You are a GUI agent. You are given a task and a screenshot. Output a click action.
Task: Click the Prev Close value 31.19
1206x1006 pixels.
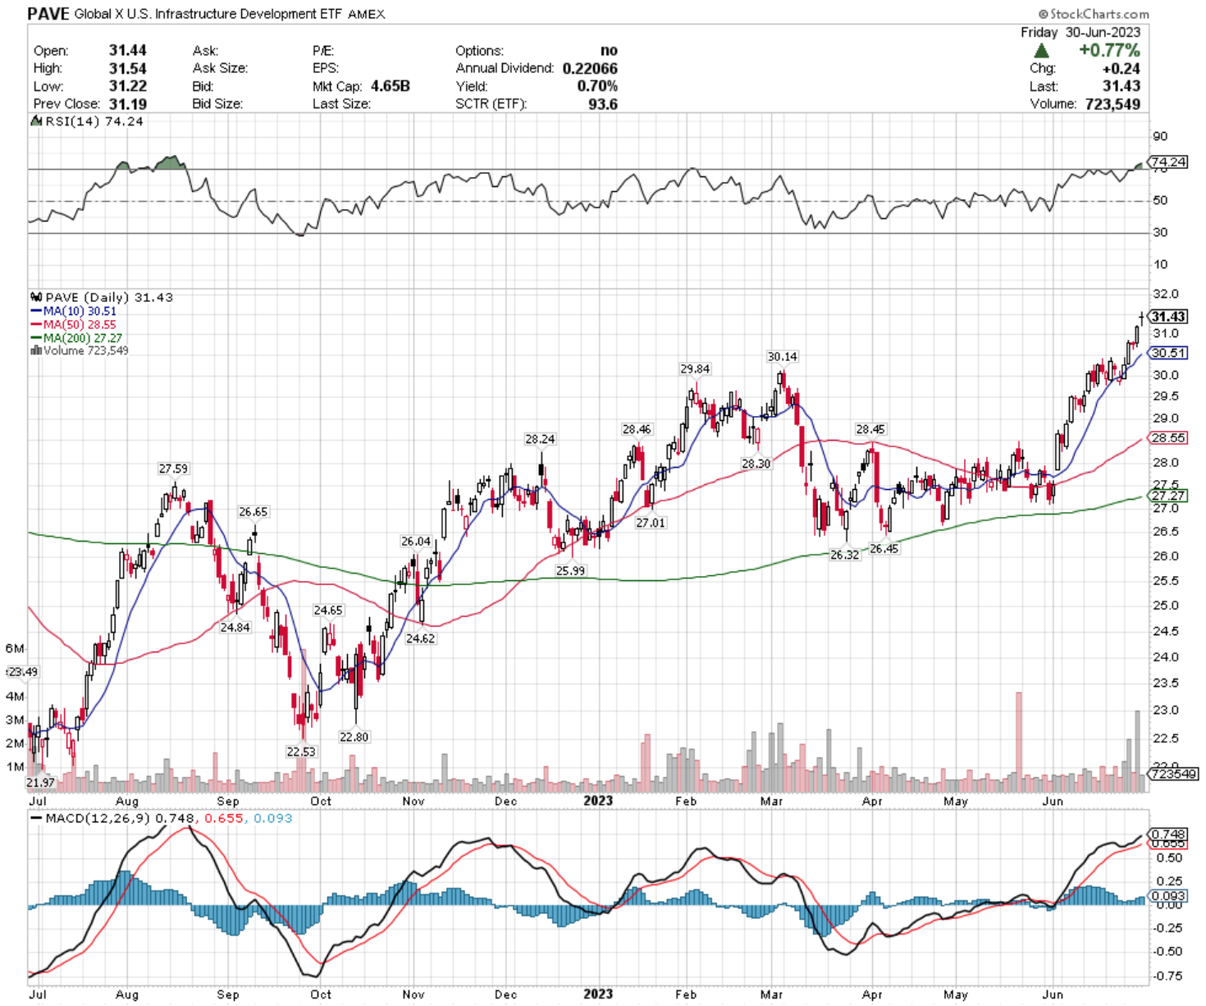pyautogui.click(x=128, y=103)
